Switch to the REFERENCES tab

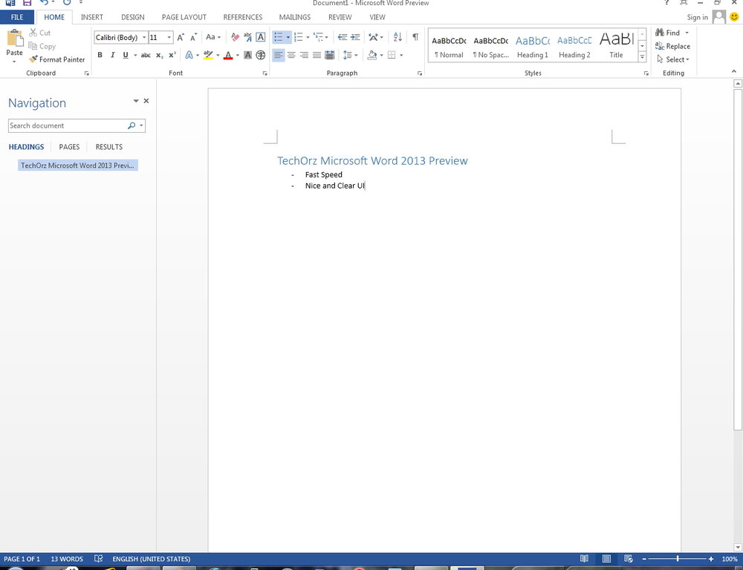click(x=243, y=17)
